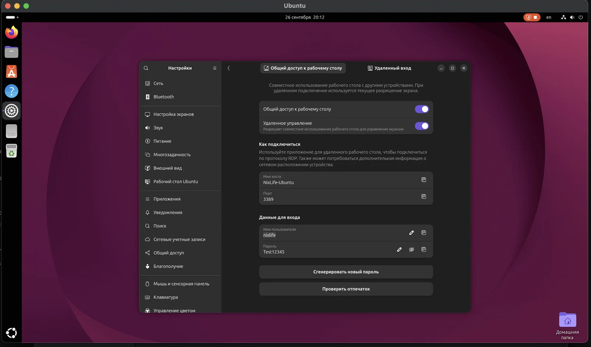
Task: Select Многозадачность in sidebar
Action: (x=180, y=155)
